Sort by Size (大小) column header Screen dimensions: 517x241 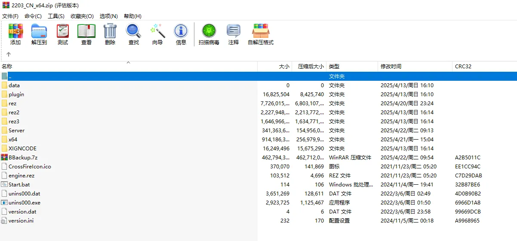pyautogui.click(x=275, y=66)
